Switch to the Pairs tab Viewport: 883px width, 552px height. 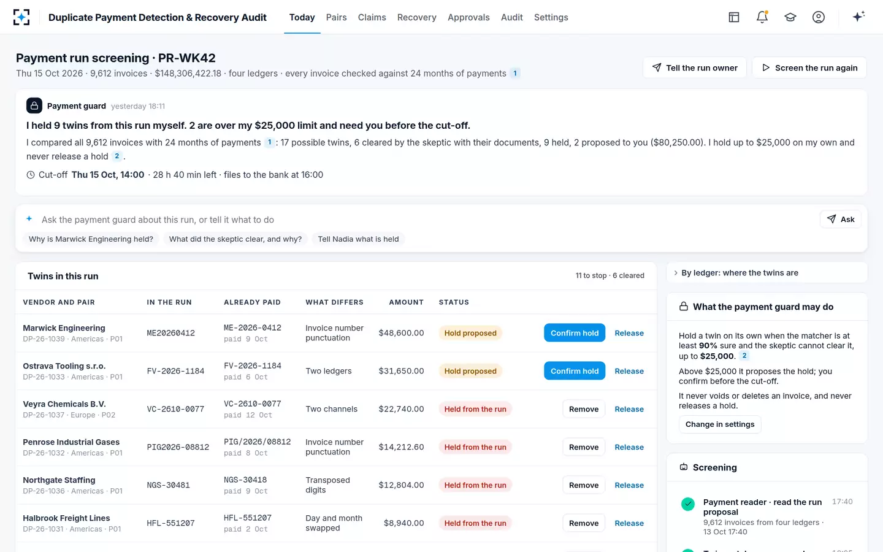point(336,17)
